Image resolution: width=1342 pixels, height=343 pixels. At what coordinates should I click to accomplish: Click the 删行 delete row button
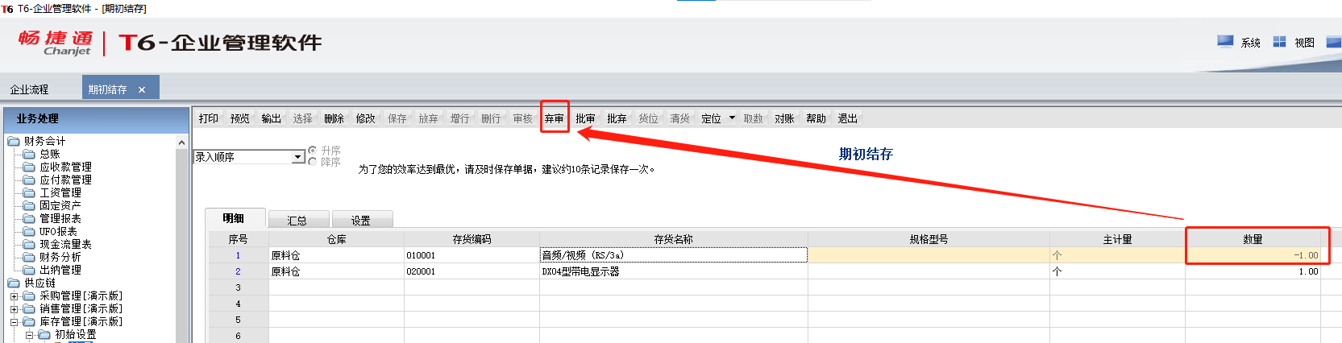492,118
